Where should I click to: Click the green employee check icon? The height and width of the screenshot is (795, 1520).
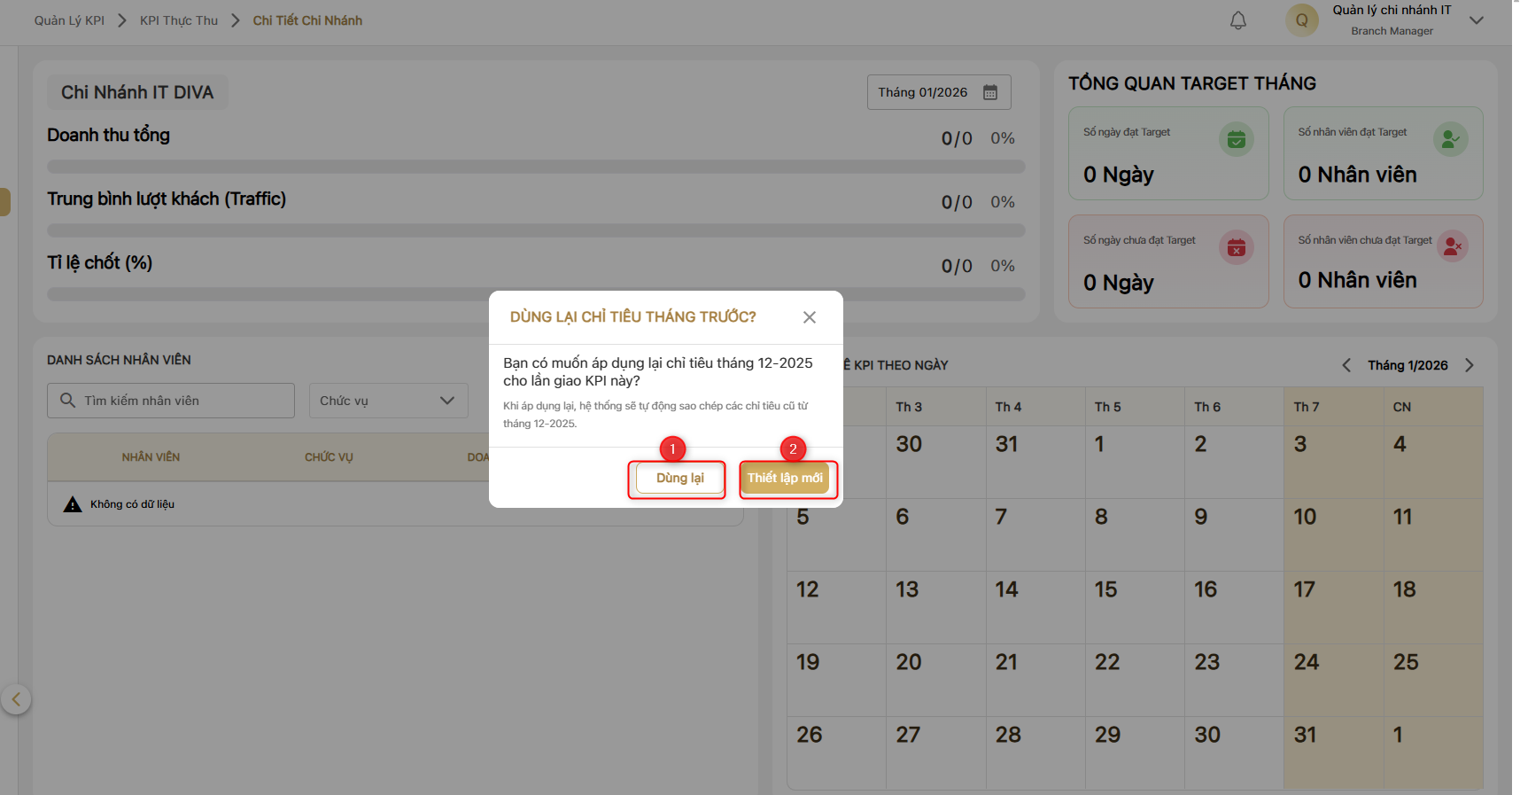point(1450,139)
